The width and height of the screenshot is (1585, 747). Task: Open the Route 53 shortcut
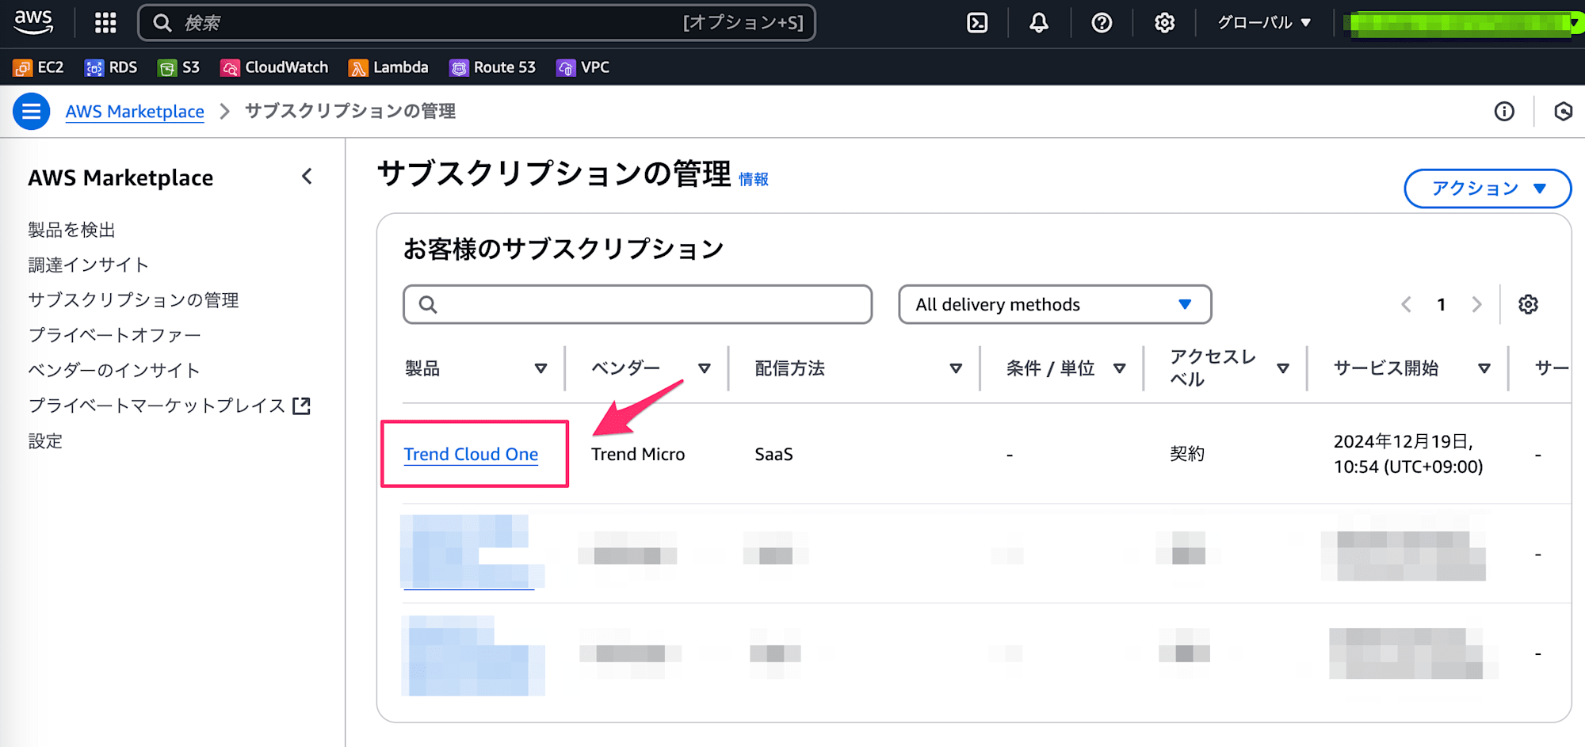(492, 67)
